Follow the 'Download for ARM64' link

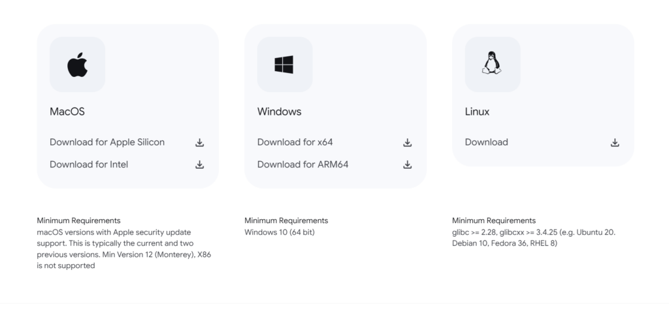302,164
